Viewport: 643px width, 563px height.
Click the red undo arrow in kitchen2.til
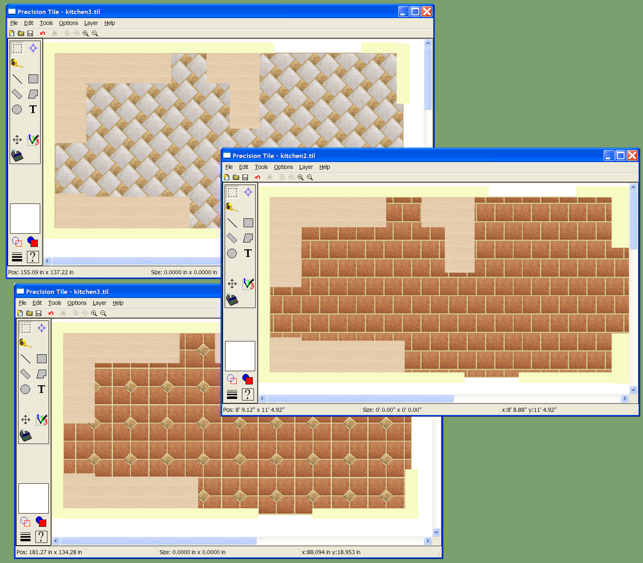pyautogui.click(x=258, y=177)
